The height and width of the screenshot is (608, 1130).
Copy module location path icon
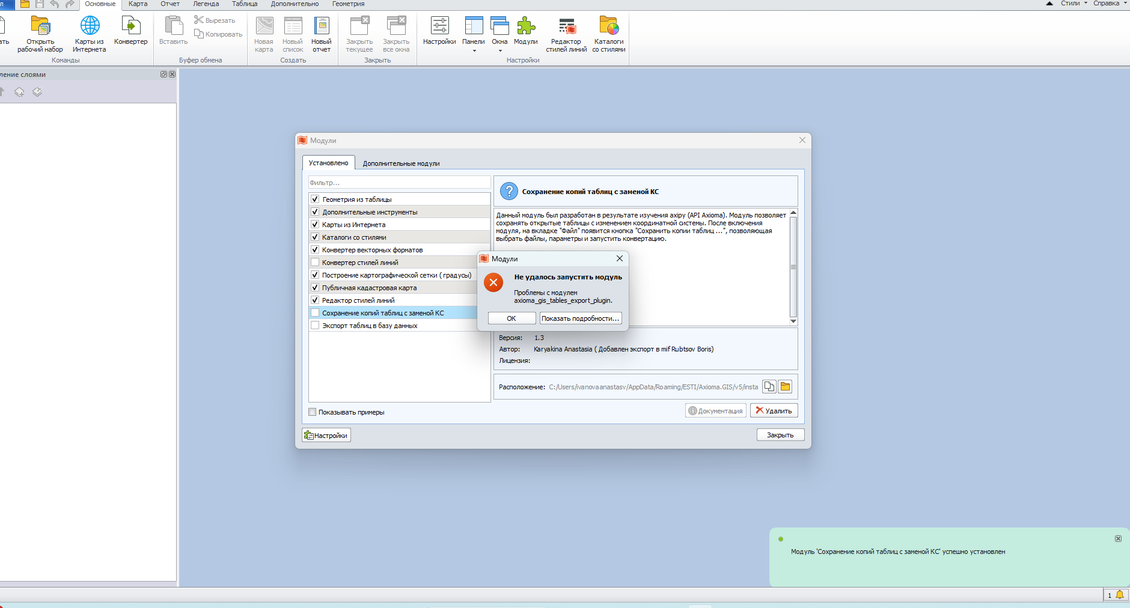pos(769,387)
